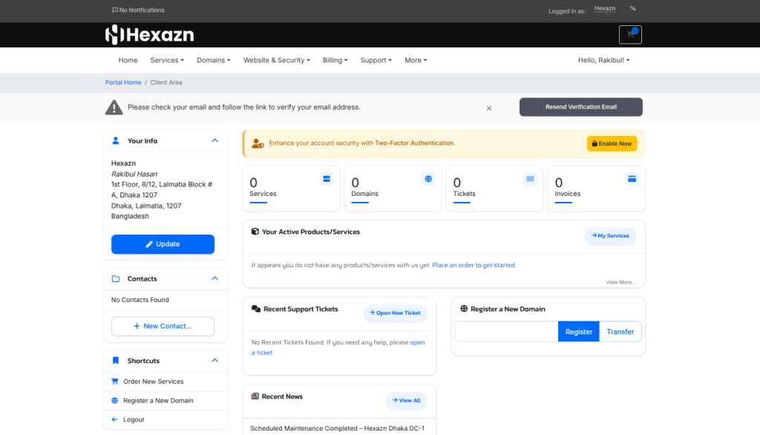
Task: Click the shuffle icon next to Hexazn
Action: pyautogui.click(x=632, y=8)
